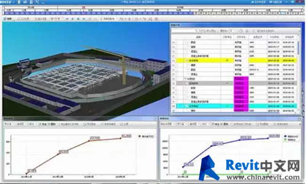Collapse the cyan highlighted task group
This screenshot has height=184, width=306.
[x=187, y=106]
